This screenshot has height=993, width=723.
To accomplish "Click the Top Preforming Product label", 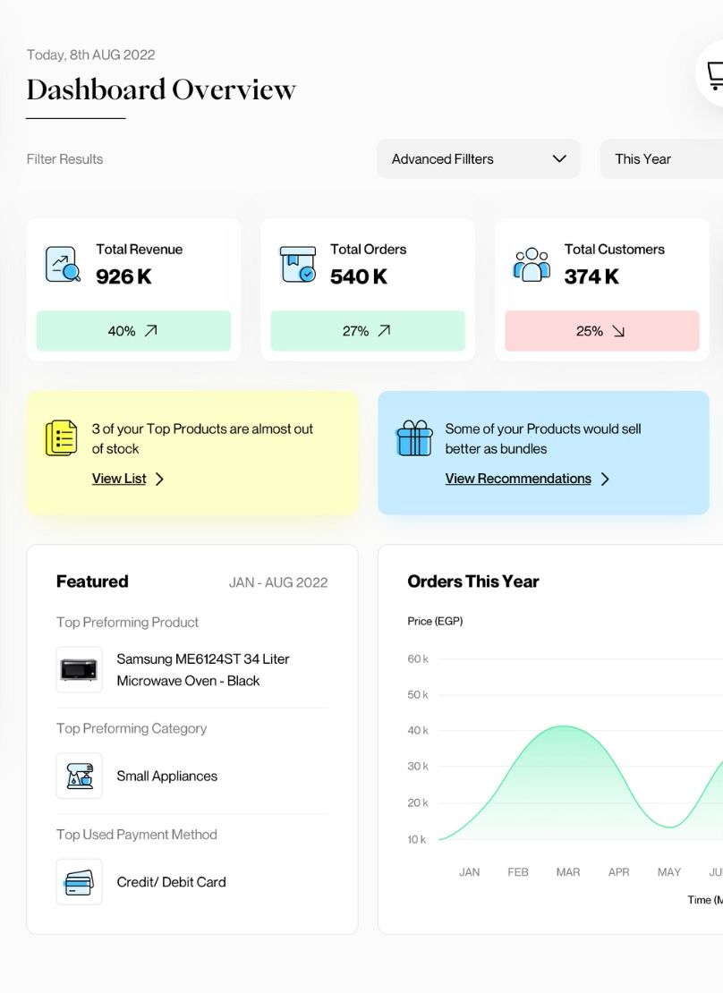I will (x=127, y=623).
